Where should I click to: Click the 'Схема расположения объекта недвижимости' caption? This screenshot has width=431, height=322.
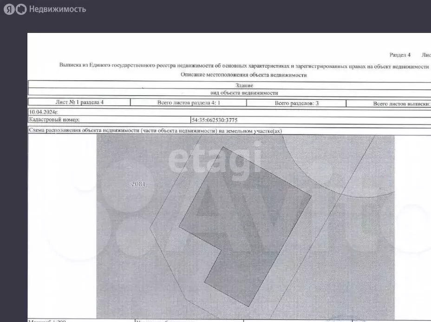coord(155,131)
